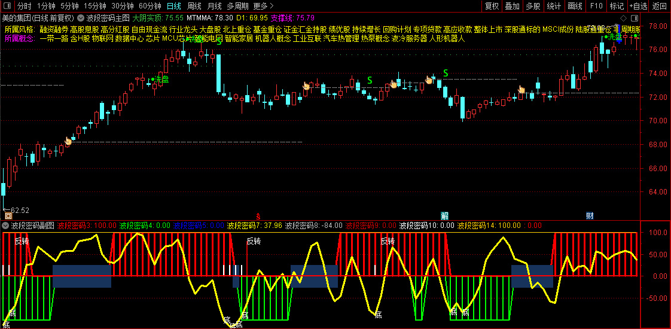Click the 人形机器人 concept tag
The image size is (671, 329).
coord(447,38)
